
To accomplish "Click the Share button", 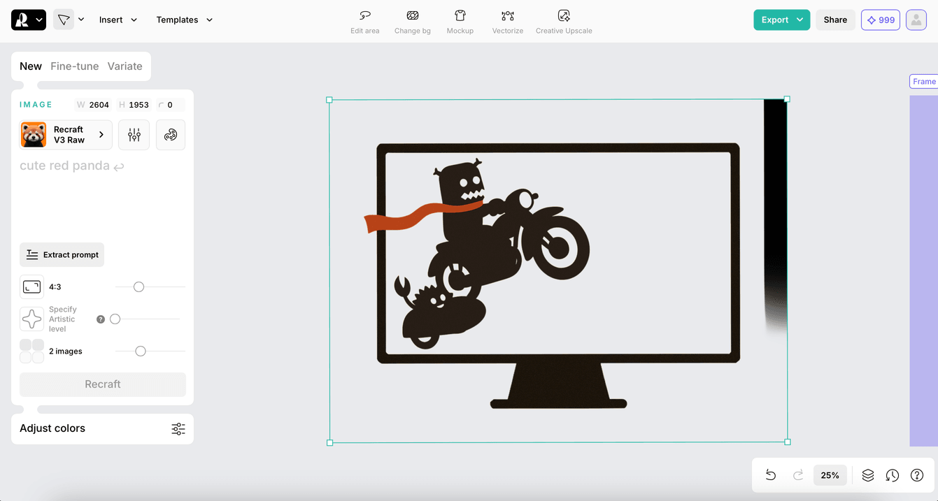I will tap(835, 20).
